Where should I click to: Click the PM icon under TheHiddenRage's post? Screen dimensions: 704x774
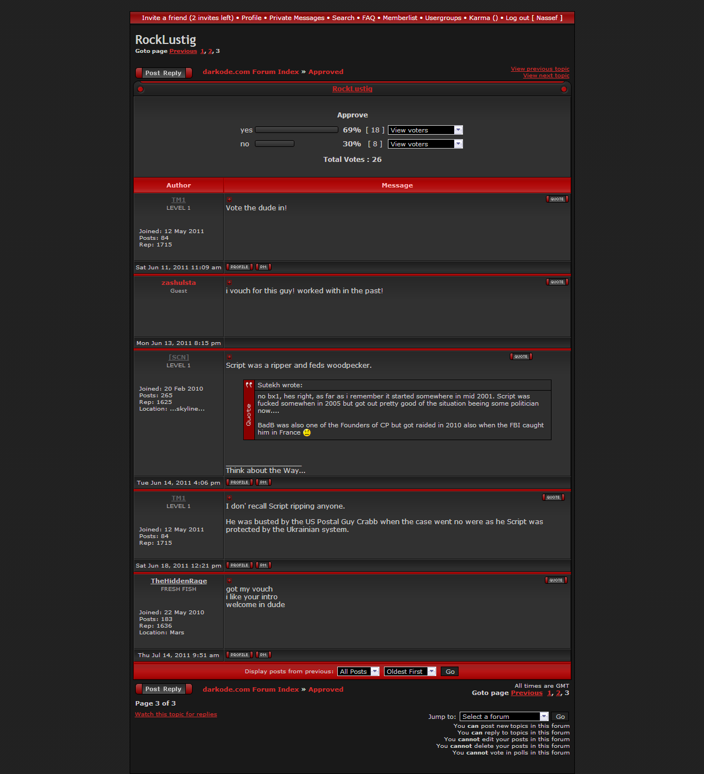click(x=263, y=655)
